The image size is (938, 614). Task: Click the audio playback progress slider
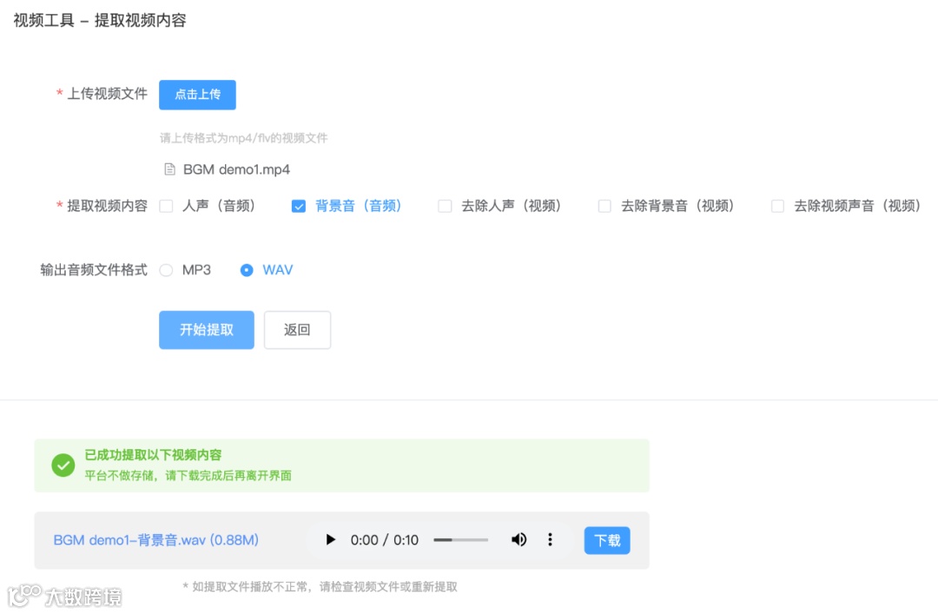460,539
